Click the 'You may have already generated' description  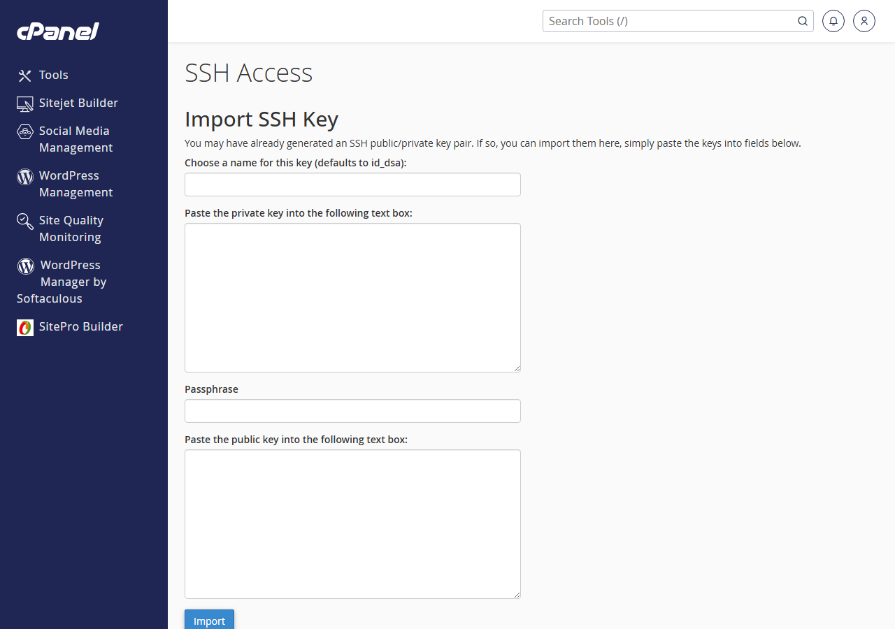coord(493,143)
